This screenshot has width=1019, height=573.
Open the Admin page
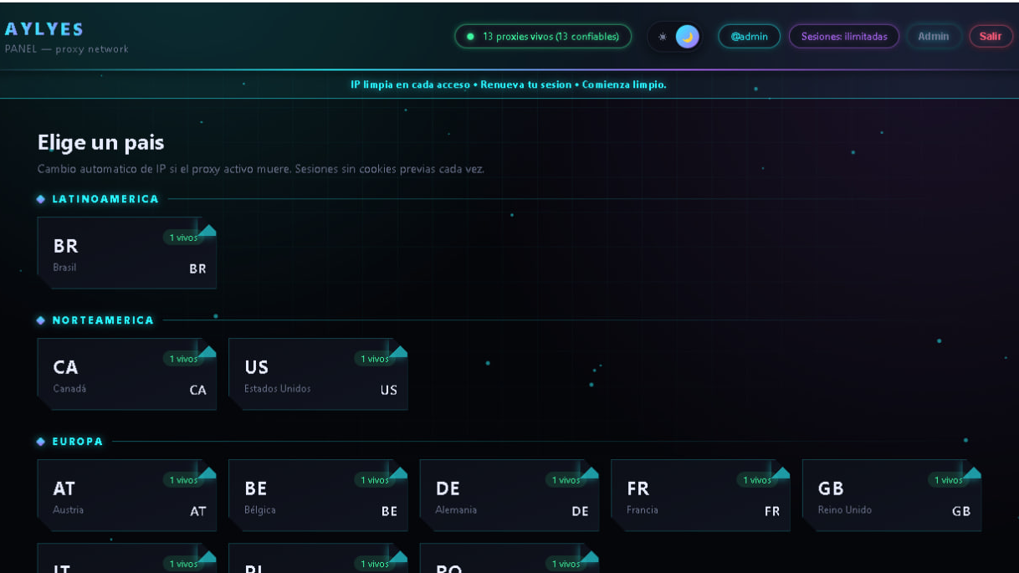coord(934,37)
